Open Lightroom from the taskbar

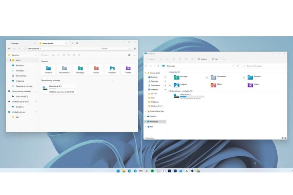[x=175, y=171]
